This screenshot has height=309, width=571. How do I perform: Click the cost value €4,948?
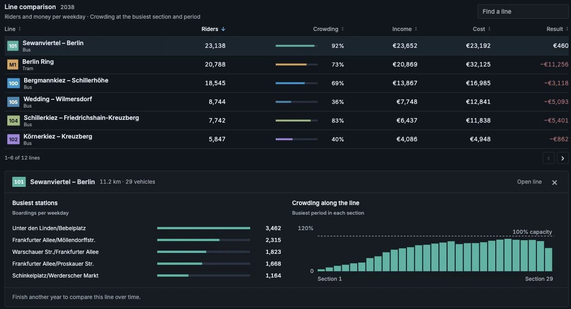[480, 139]
